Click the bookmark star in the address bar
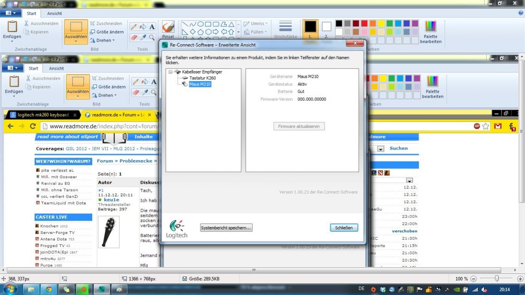Screen dimensions: 525x295 tap(486, 126)
